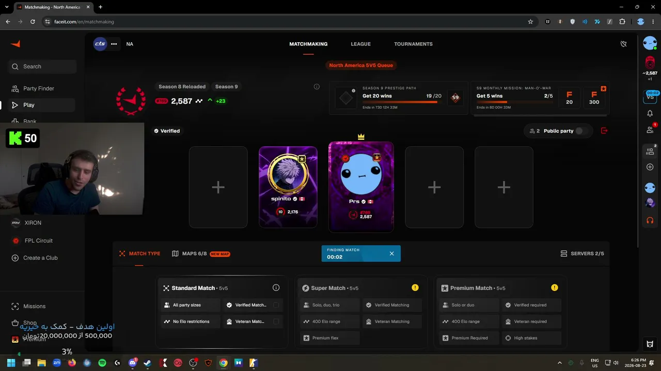Viewport: 661px width, 371px height.
Task: Click the info icon beside the season tabs
Action: [x=317, y=87]
